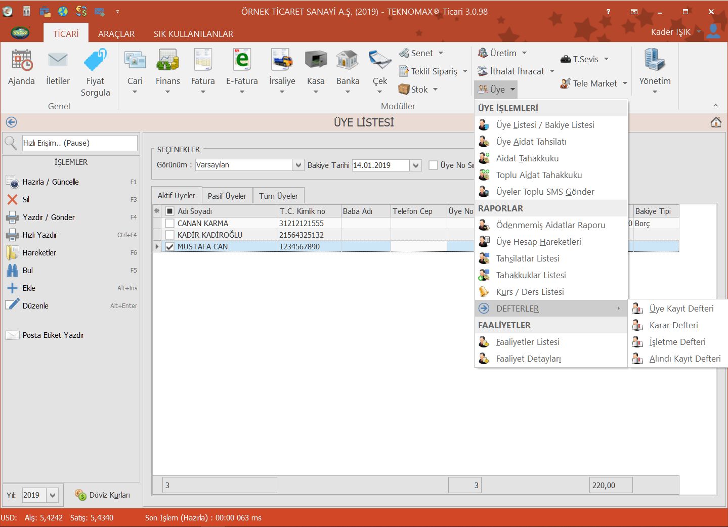Click the Fiyat Sorgula price tag icon
Image resolution: width=728 pixels, height=527 pixels.
[95, 61]
